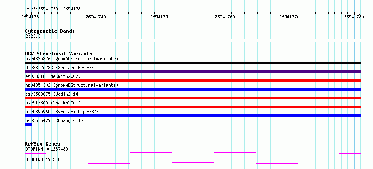373x169 pixels.
Task: Click ruler position 26541760
Action: click(225, 17)
